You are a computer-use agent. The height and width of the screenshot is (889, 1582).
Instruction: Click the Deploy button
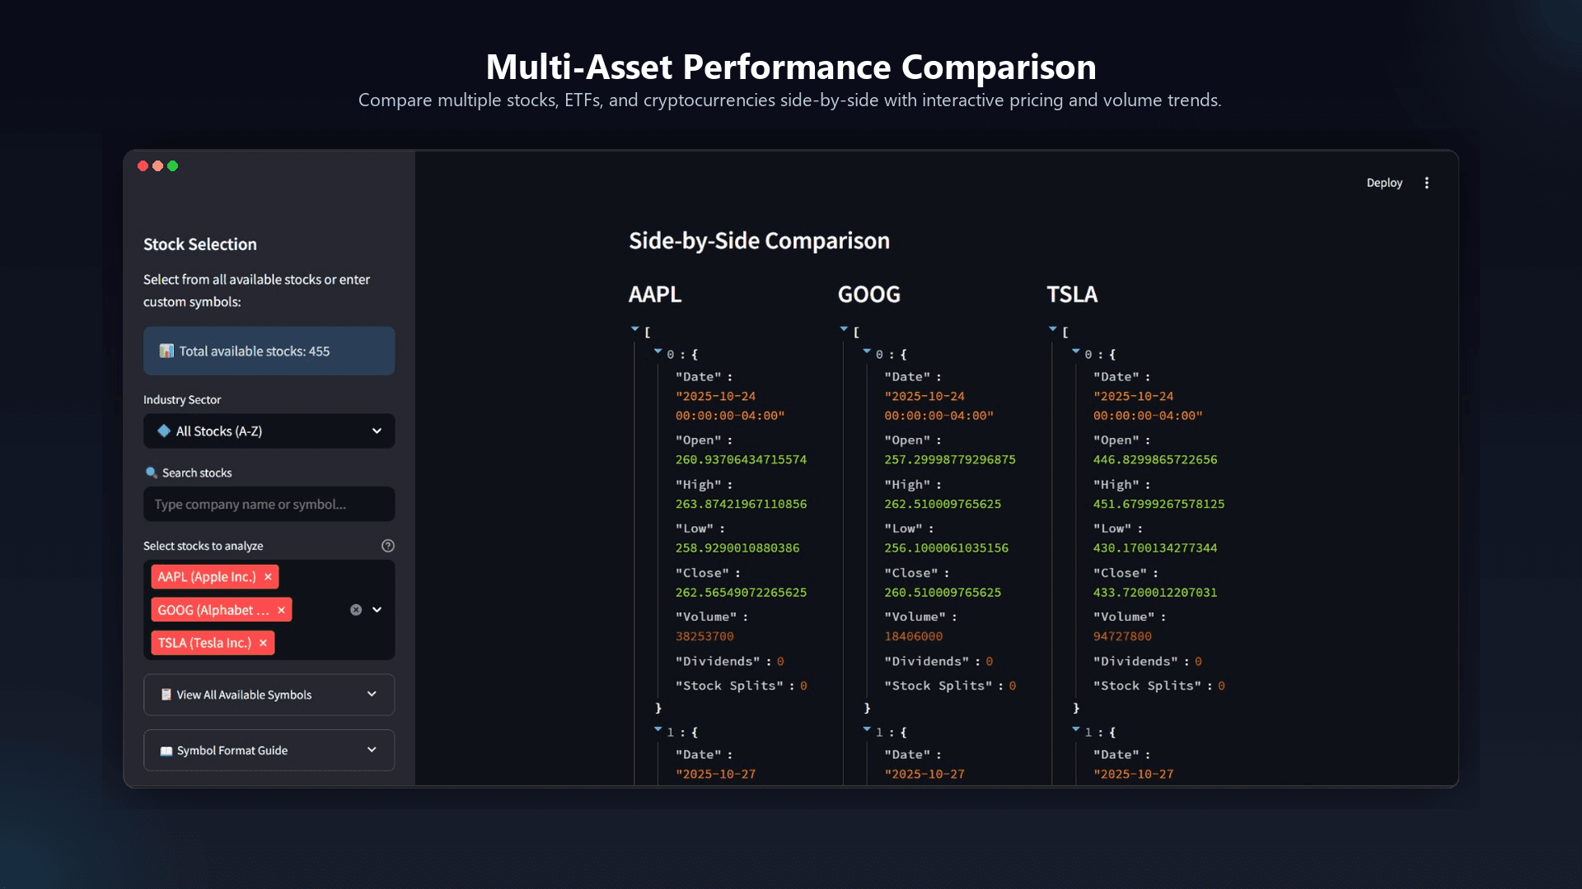(1384, 183)
